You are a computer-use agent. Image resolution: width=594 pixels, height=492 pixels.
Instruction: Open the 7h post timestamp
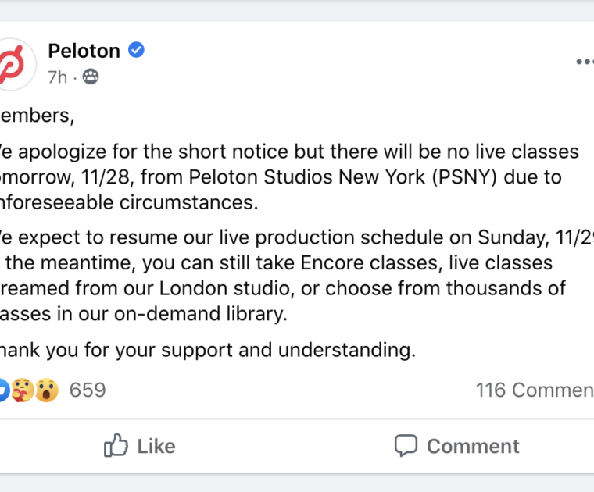[57, 77]
